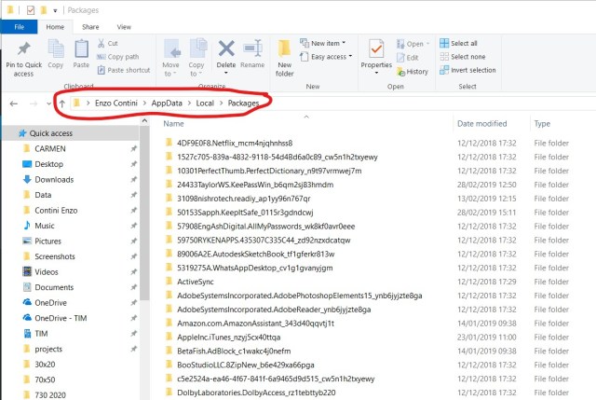Sort files by Date modified column

[x=481, y=123]
